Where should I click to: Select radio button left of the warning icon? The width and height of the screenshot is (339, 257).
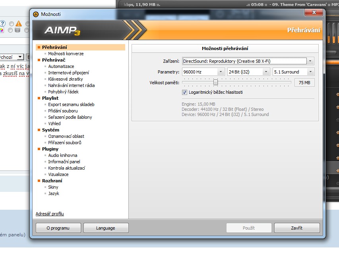point(11,24)
